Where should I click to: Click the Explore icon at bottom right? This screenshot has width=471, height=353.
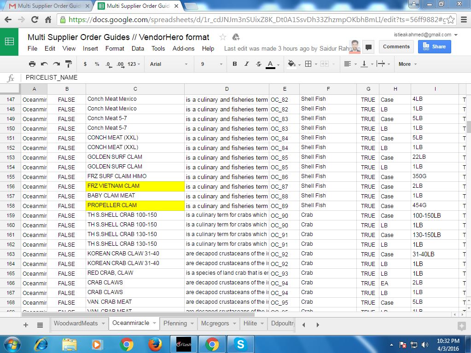[461, 326]
